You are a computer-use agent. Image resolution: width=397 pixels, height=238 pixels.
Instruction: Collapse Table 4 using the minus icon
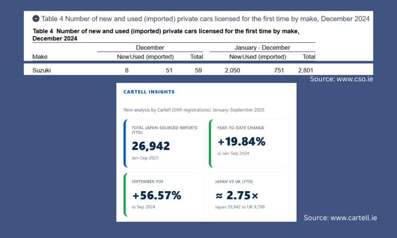[x=36, y=18]
